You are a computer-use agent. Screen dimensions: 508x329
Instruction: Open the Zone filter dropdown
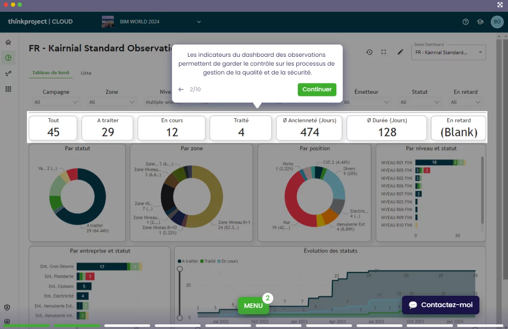(112, 102)
